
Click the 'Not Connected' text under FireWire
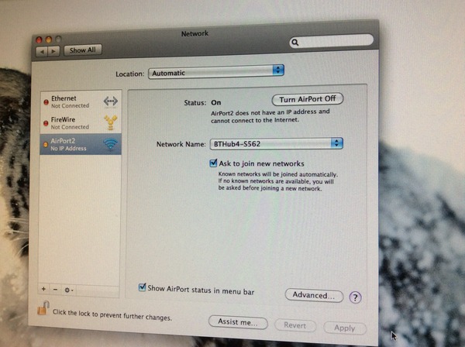coord(70,127)
